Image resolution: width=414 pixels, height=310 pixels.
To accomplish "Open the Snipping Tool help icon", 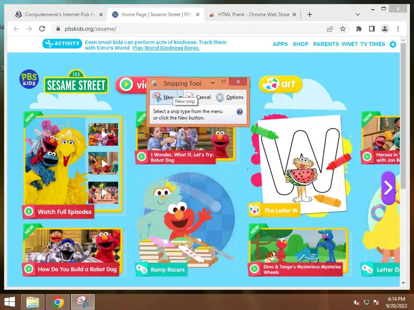I will click(x=239, y=112).
